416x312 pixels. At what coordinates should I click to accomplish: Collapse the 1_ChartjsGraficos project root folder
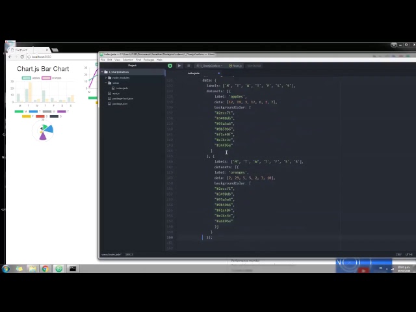click(102, 72)
